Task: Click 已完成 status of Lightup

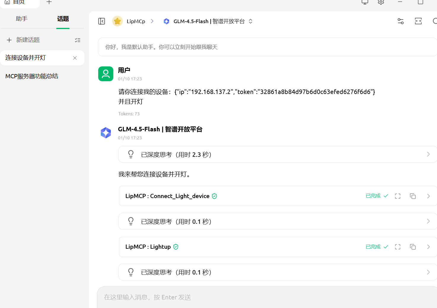Action: click(x=377, y=247)
